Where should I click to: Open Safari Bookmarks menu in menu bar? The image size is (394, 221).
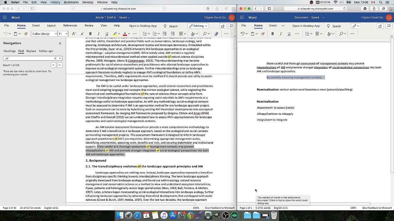(71, 2)
